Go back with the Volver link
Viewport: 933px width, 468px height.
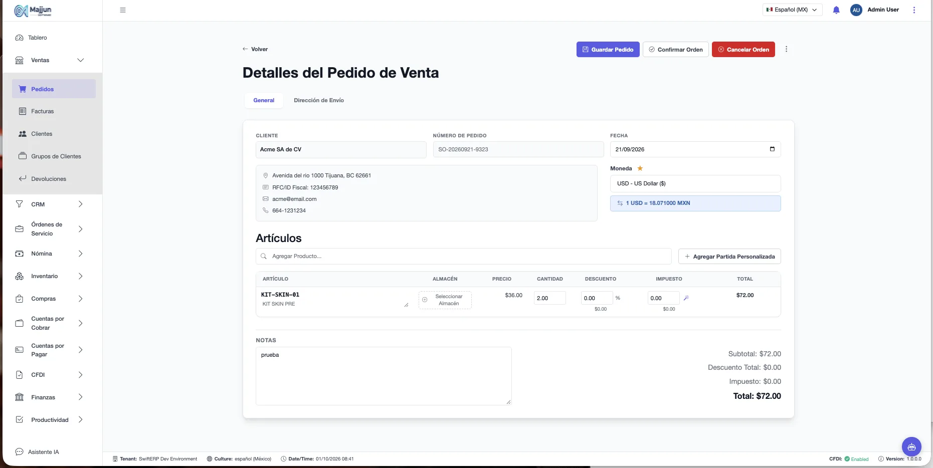[x=255, y=49]
